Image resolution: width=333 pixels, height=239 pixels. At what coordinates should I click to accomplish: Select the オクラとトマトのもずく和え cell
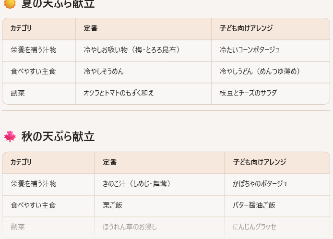tap(119, 93)
